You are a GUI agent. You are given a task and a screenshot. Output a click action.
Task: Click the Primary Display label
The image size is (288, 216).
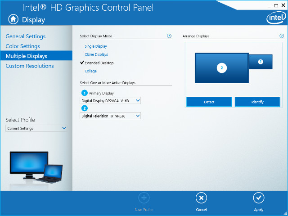pyautogui.click(x=101, y=93)
